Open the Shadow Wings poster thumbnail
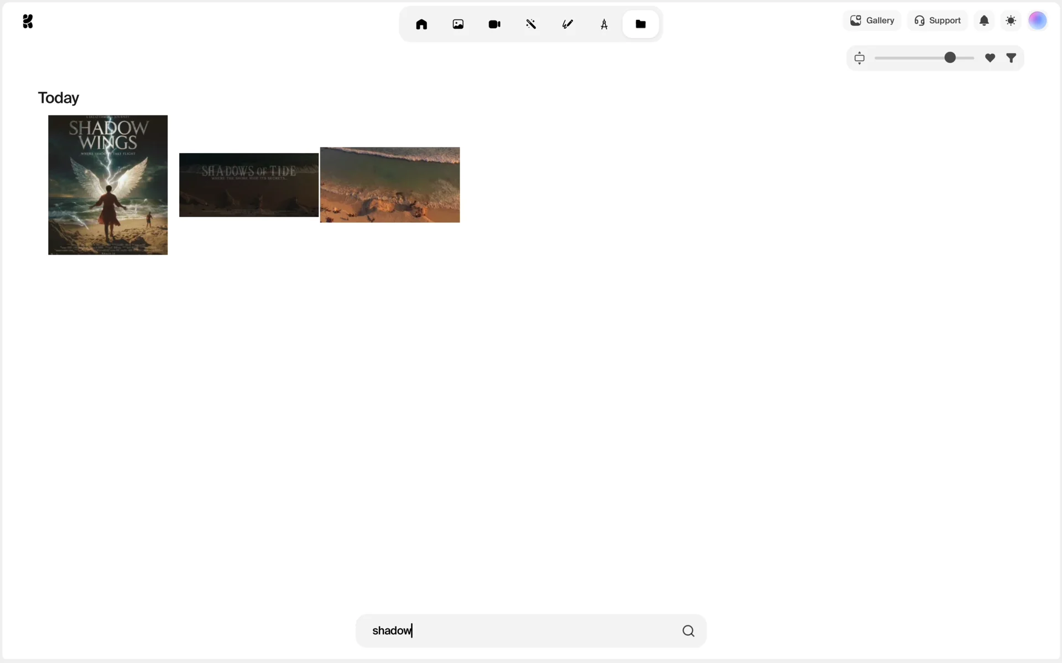This screenshot has width=1062, height=663. click(108, 185)
